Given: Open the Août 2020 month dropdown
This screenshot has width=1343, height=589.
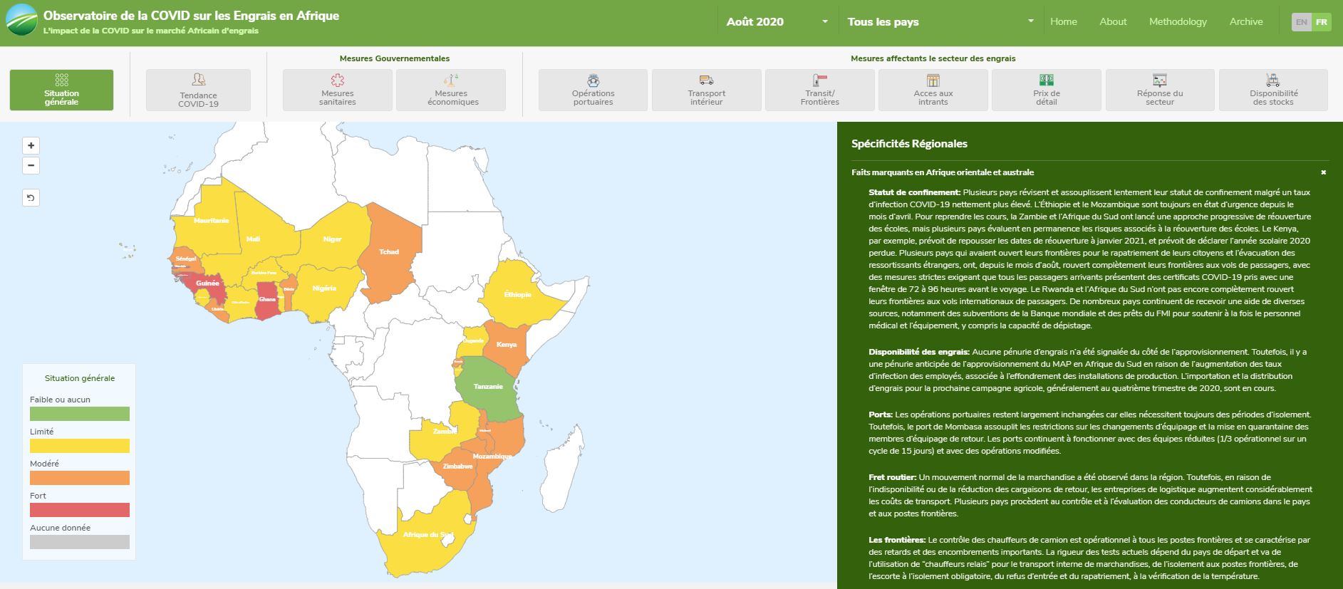Looking at the screenshot, I should click(x=777, y=22).
